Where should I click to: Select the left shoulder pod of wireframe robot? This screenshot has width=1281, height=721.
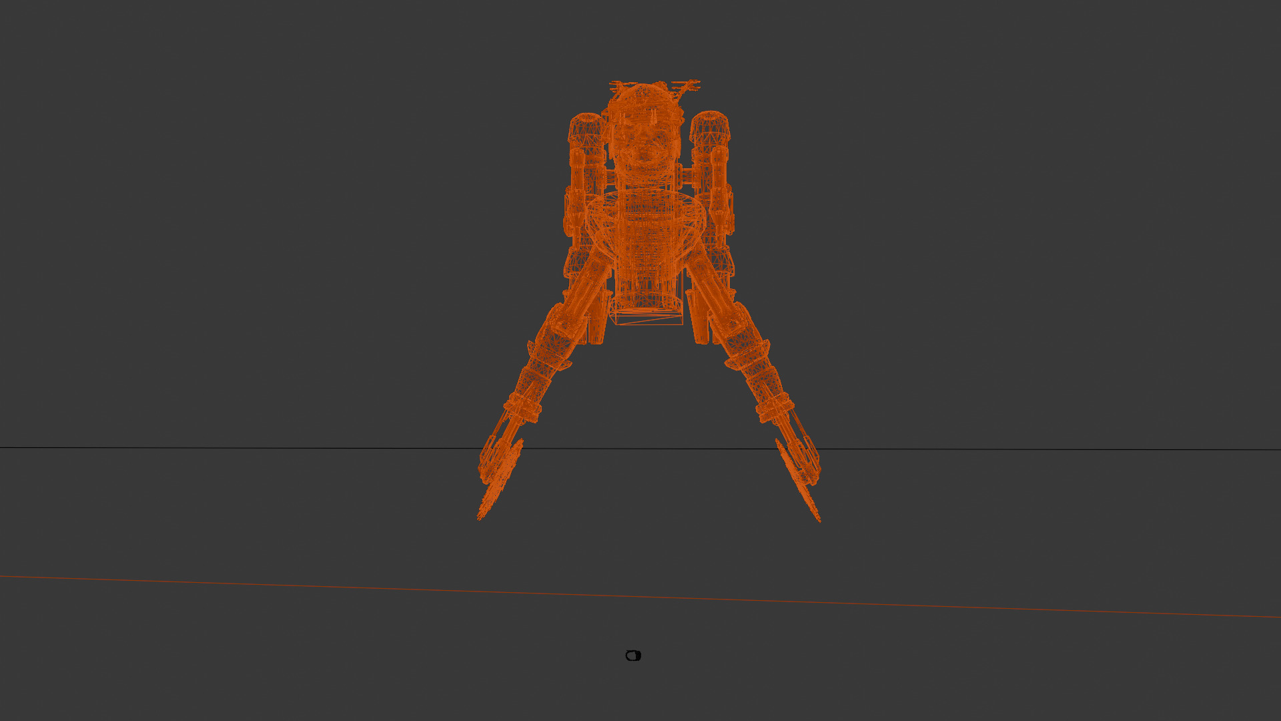coord(586,132)
